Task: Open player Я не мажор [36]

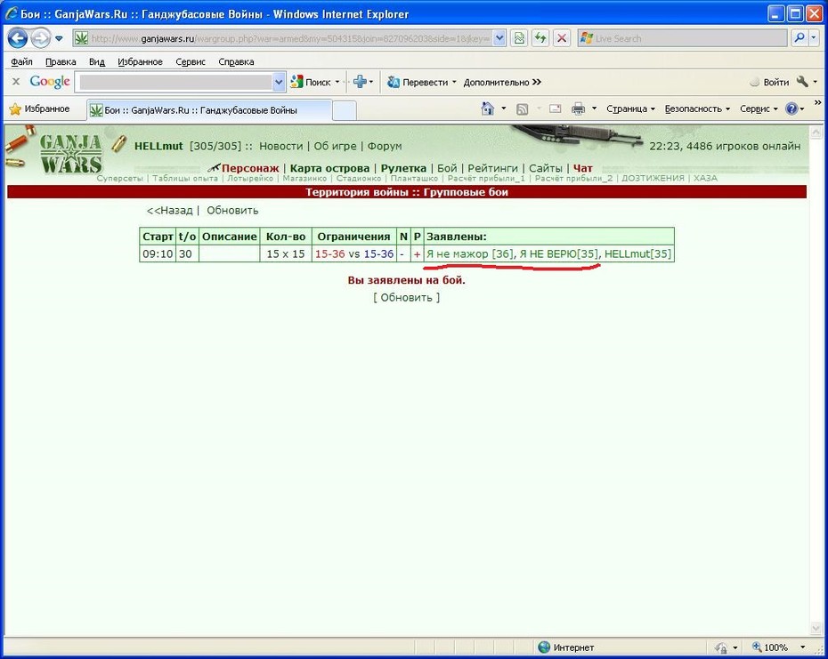Action: 469,253
